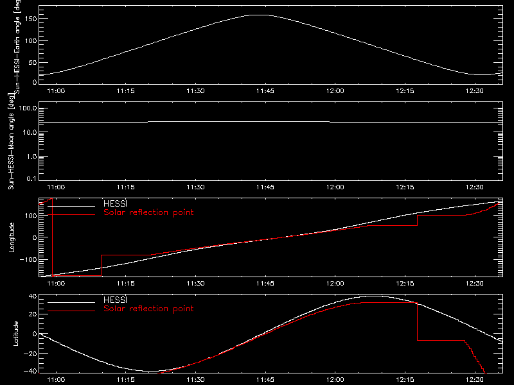Screen dimensions: 514x385
Task: Click 150 tick on Sun-HESSI-Earth angle axis
Action: tap(31, 19)
